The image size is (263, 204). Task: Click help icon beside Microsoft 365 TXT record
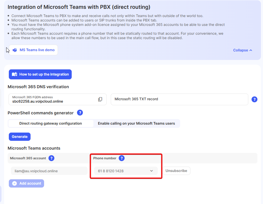point(254,99)
